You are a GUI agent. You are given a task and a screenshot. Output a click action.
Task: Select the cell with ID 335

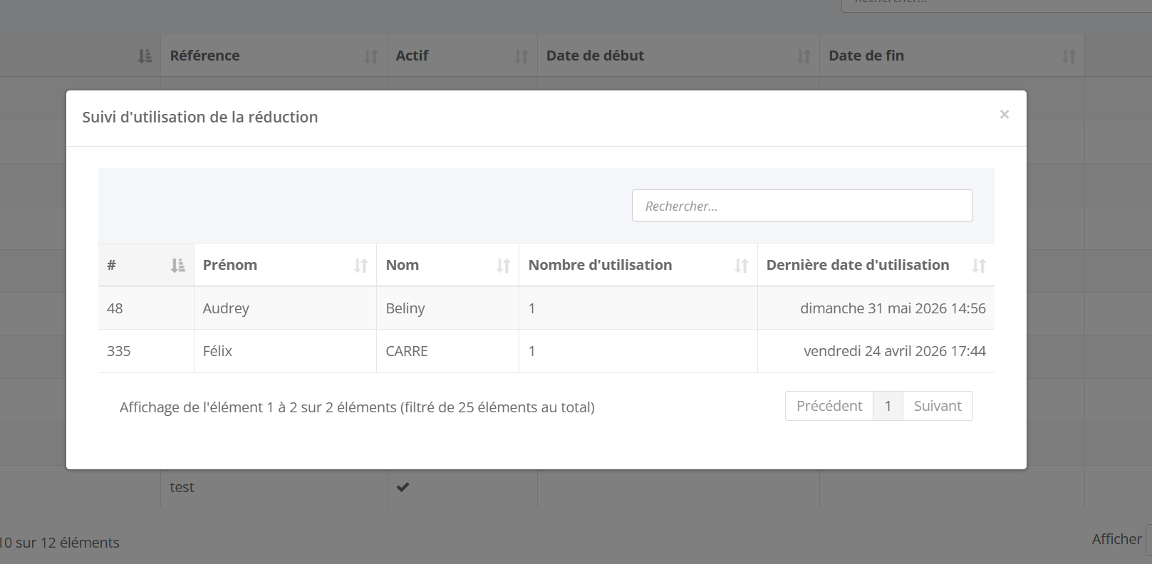pyautogui.click(x=146, y=351)
